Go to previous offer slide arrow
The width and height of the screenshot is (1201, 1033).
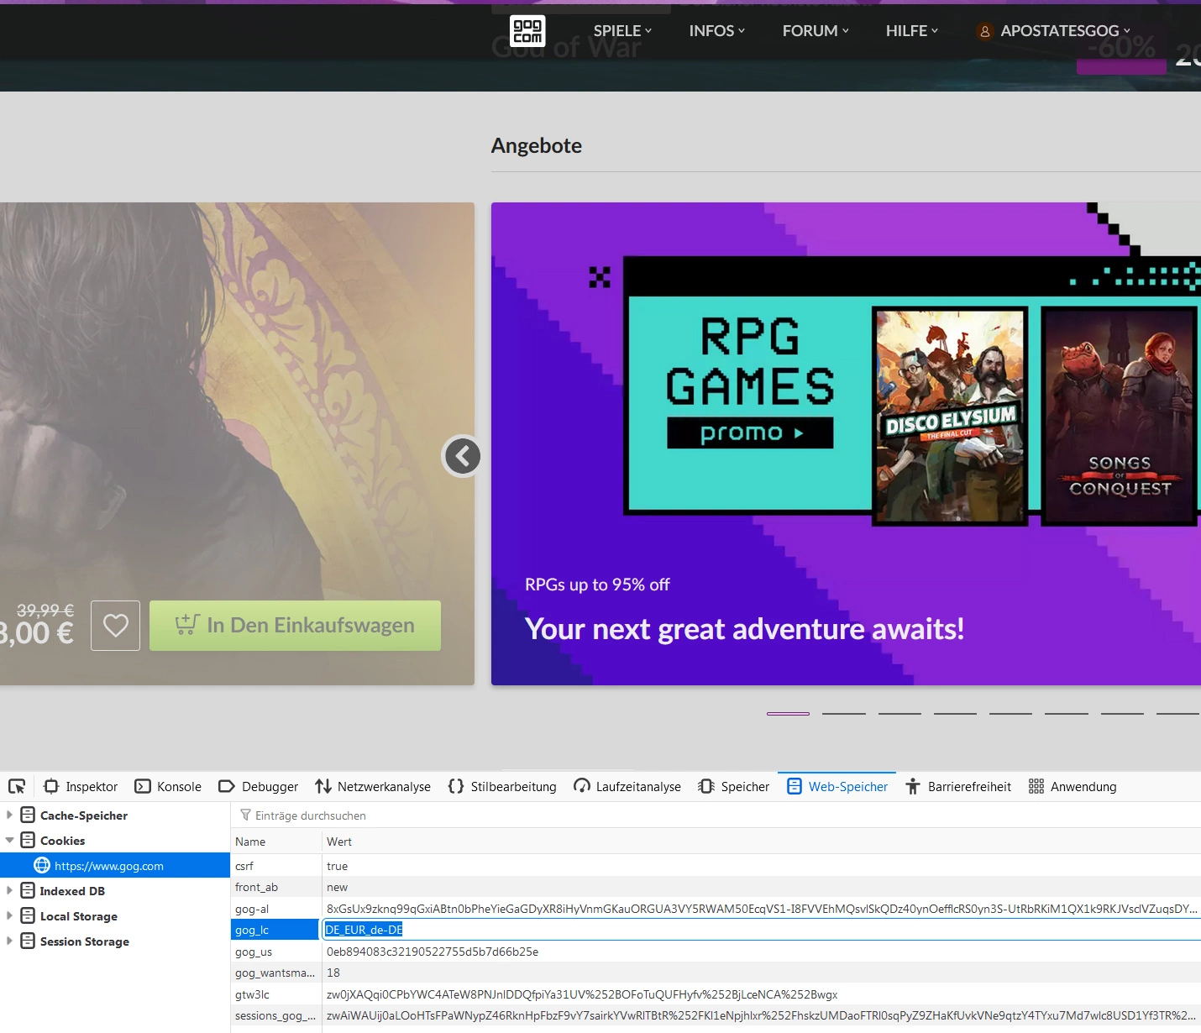click(x=463, y=456)
